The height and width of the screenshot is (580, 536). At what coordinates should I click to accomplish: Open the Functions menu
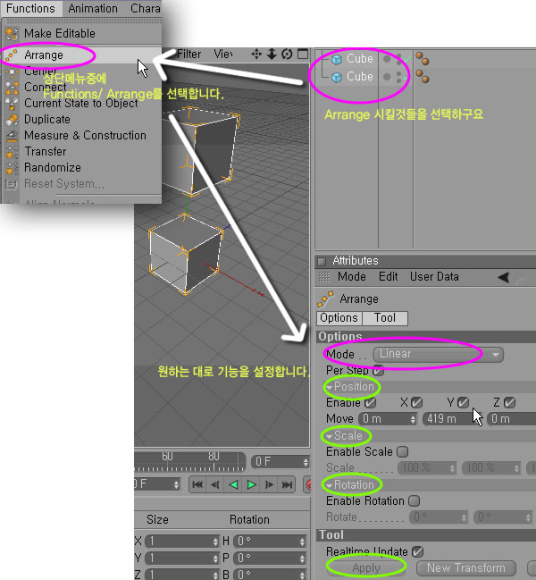30,8
